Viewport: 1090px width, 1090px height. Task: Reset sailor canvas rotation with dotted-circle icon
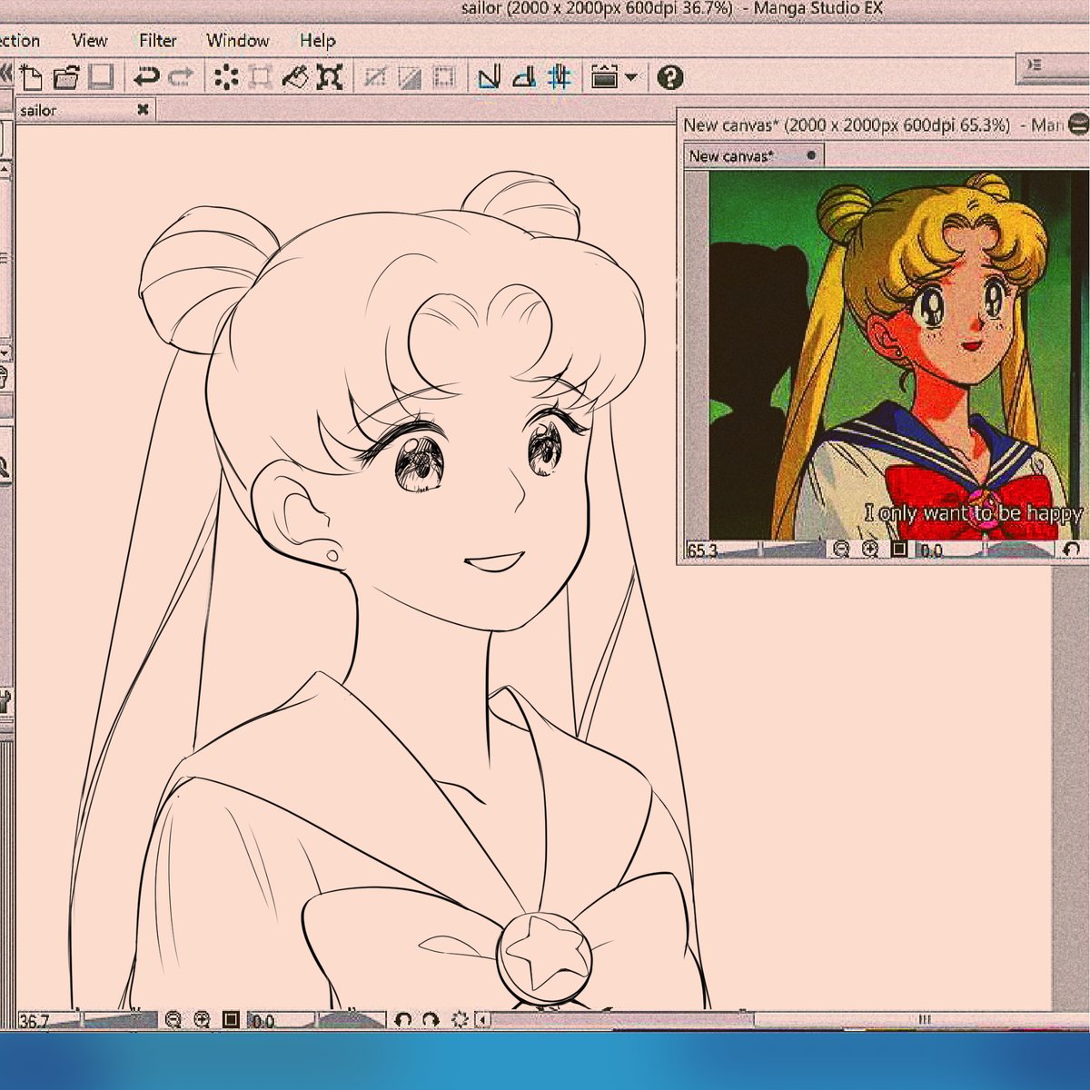(x=460, y=1020)
